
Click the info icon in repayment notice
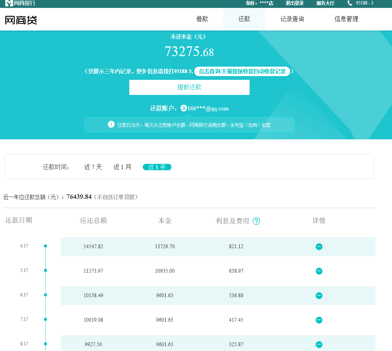tap(111, 124)
